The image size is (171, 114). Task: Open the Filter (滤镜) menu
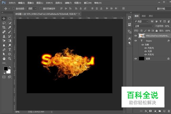(x=68, y=3)
